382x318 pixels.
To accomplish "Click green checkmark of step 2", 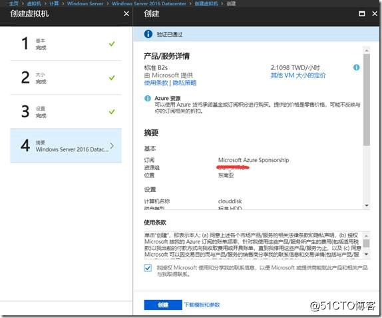I will click(112, 77).
